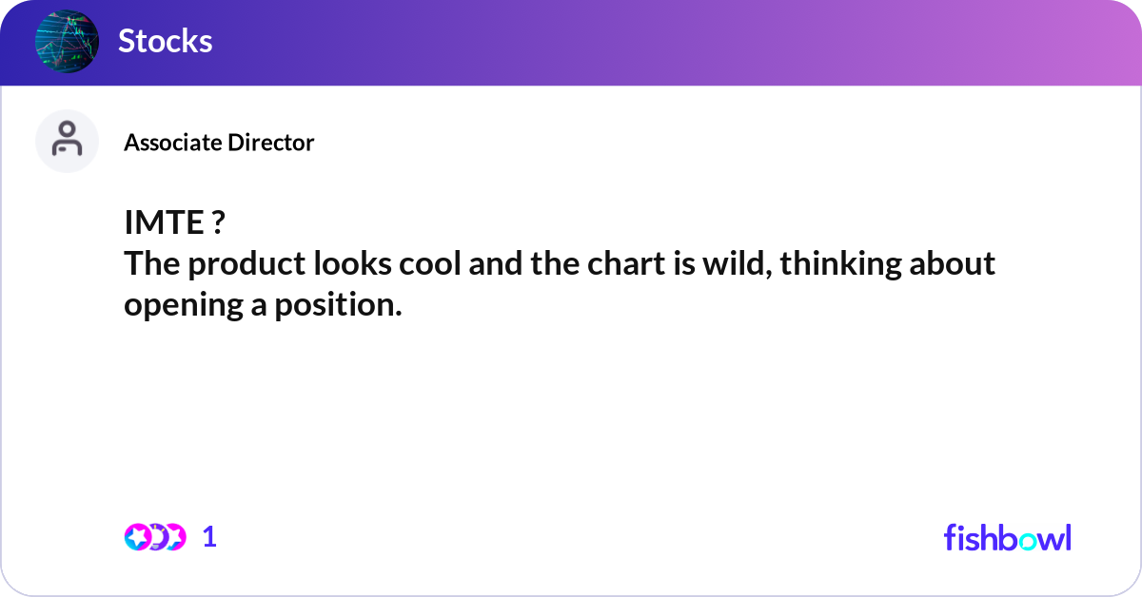
Task: Click the word "Director" in author title
Action: [x=270, y=143]
